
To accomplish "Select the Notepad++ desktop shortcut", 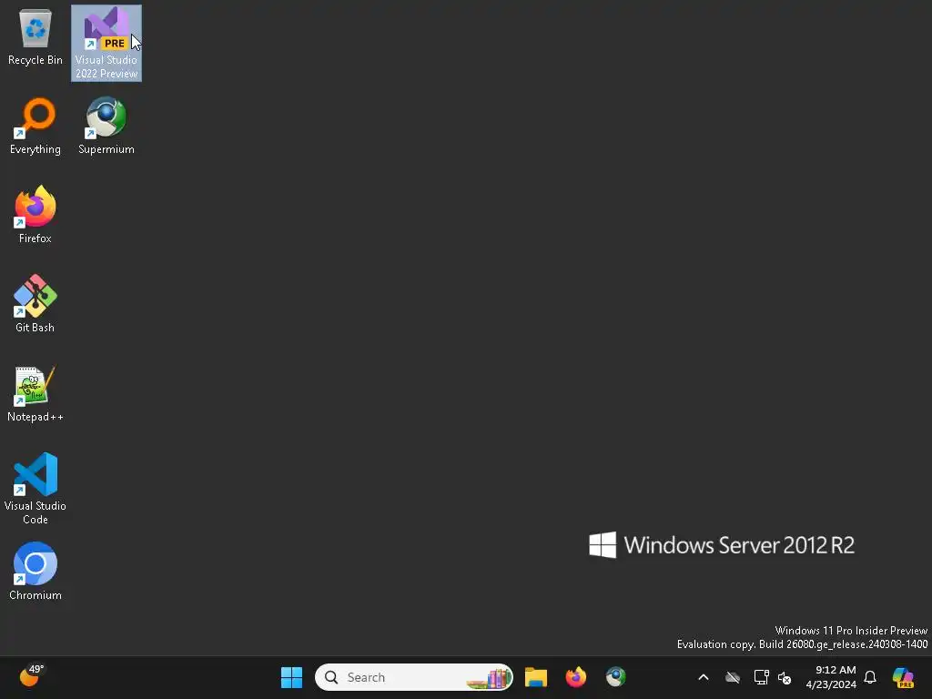I will click(x=35, y=394).
